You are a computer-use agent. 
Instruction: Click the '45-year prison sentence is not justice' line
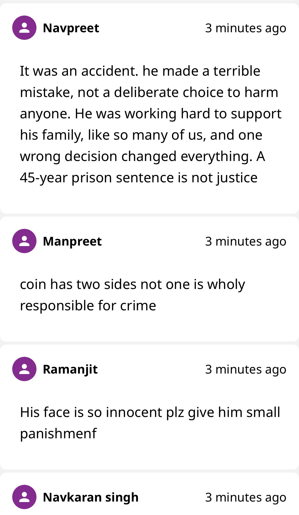pyautogui.click(x=139, y=178)
